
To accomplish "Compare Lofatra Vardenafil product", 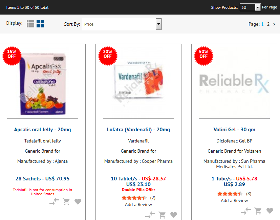I will point(150,215).
